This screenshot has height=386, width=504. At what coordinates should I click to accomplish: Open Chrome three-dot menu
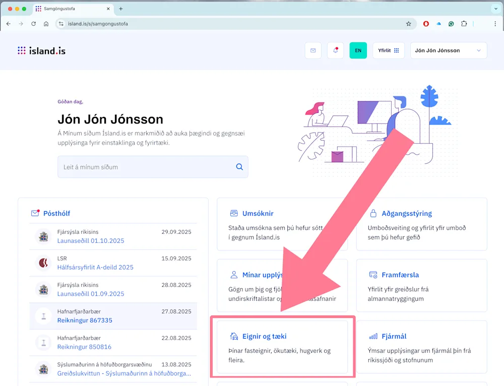coord(495,24)
